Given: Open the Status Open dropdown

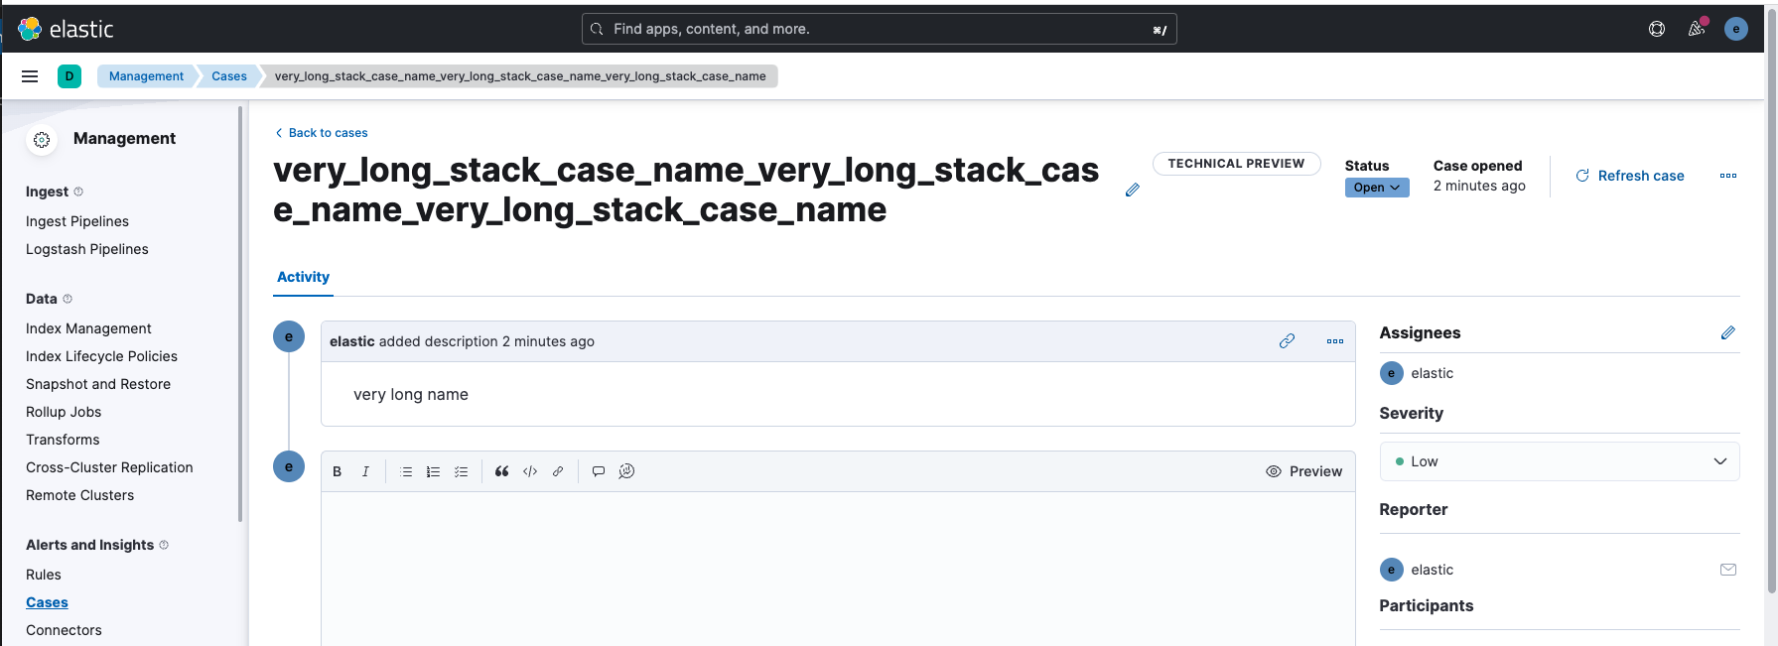Looking at the screenshot, I should coord(1377,188).
